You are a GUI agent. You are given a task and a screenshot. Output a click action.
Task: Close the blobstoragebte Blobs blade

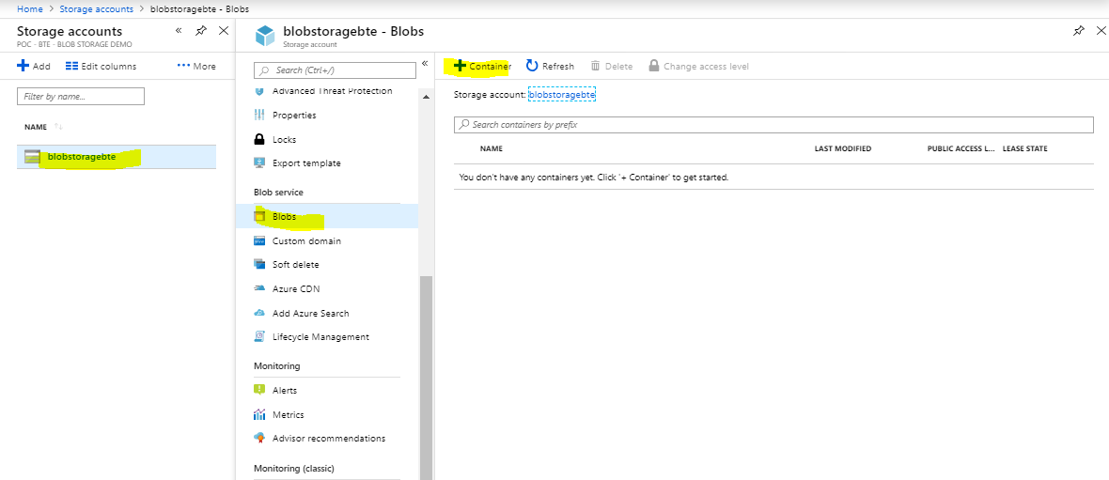(x=1101, y=30)
